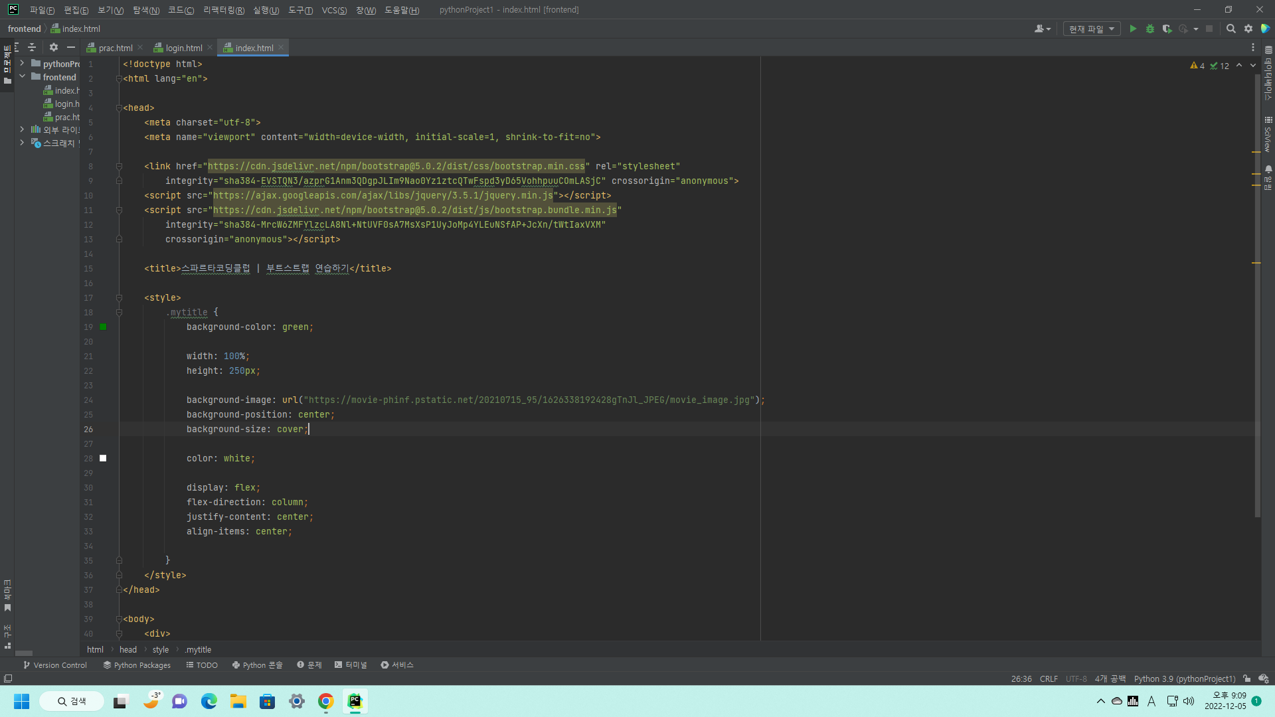
Task: Click the JetBrains Toolbox icon at top right
Action: 1265,29
